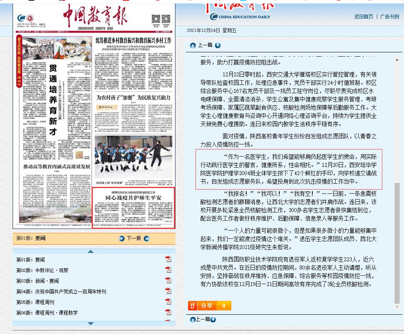The image size is (404, 334).
Task: Click red-outlined article 同心战疫共护师生平安
Action: point(133,208)
